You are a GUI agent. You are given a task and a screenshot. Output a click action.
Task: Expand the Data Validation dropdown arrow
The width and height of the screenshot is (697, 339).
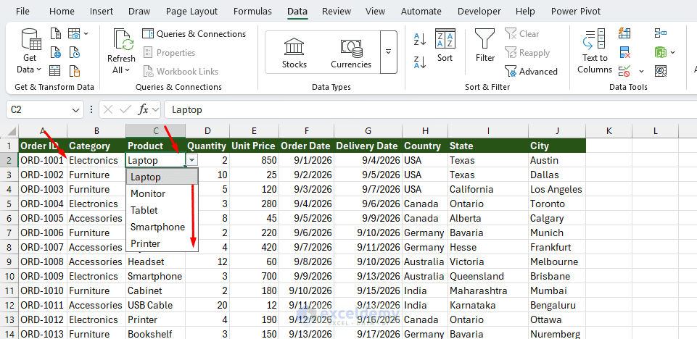click(x=641, y=71)
